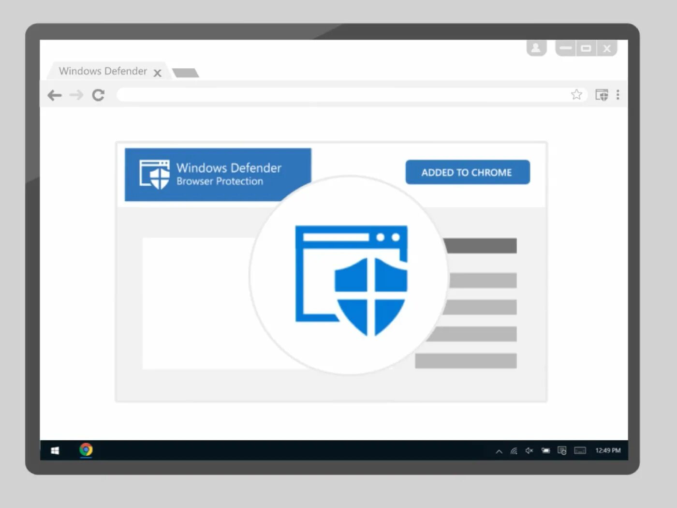
Task: Bookmark the page with the star icon
Action: tap(576, 94)
